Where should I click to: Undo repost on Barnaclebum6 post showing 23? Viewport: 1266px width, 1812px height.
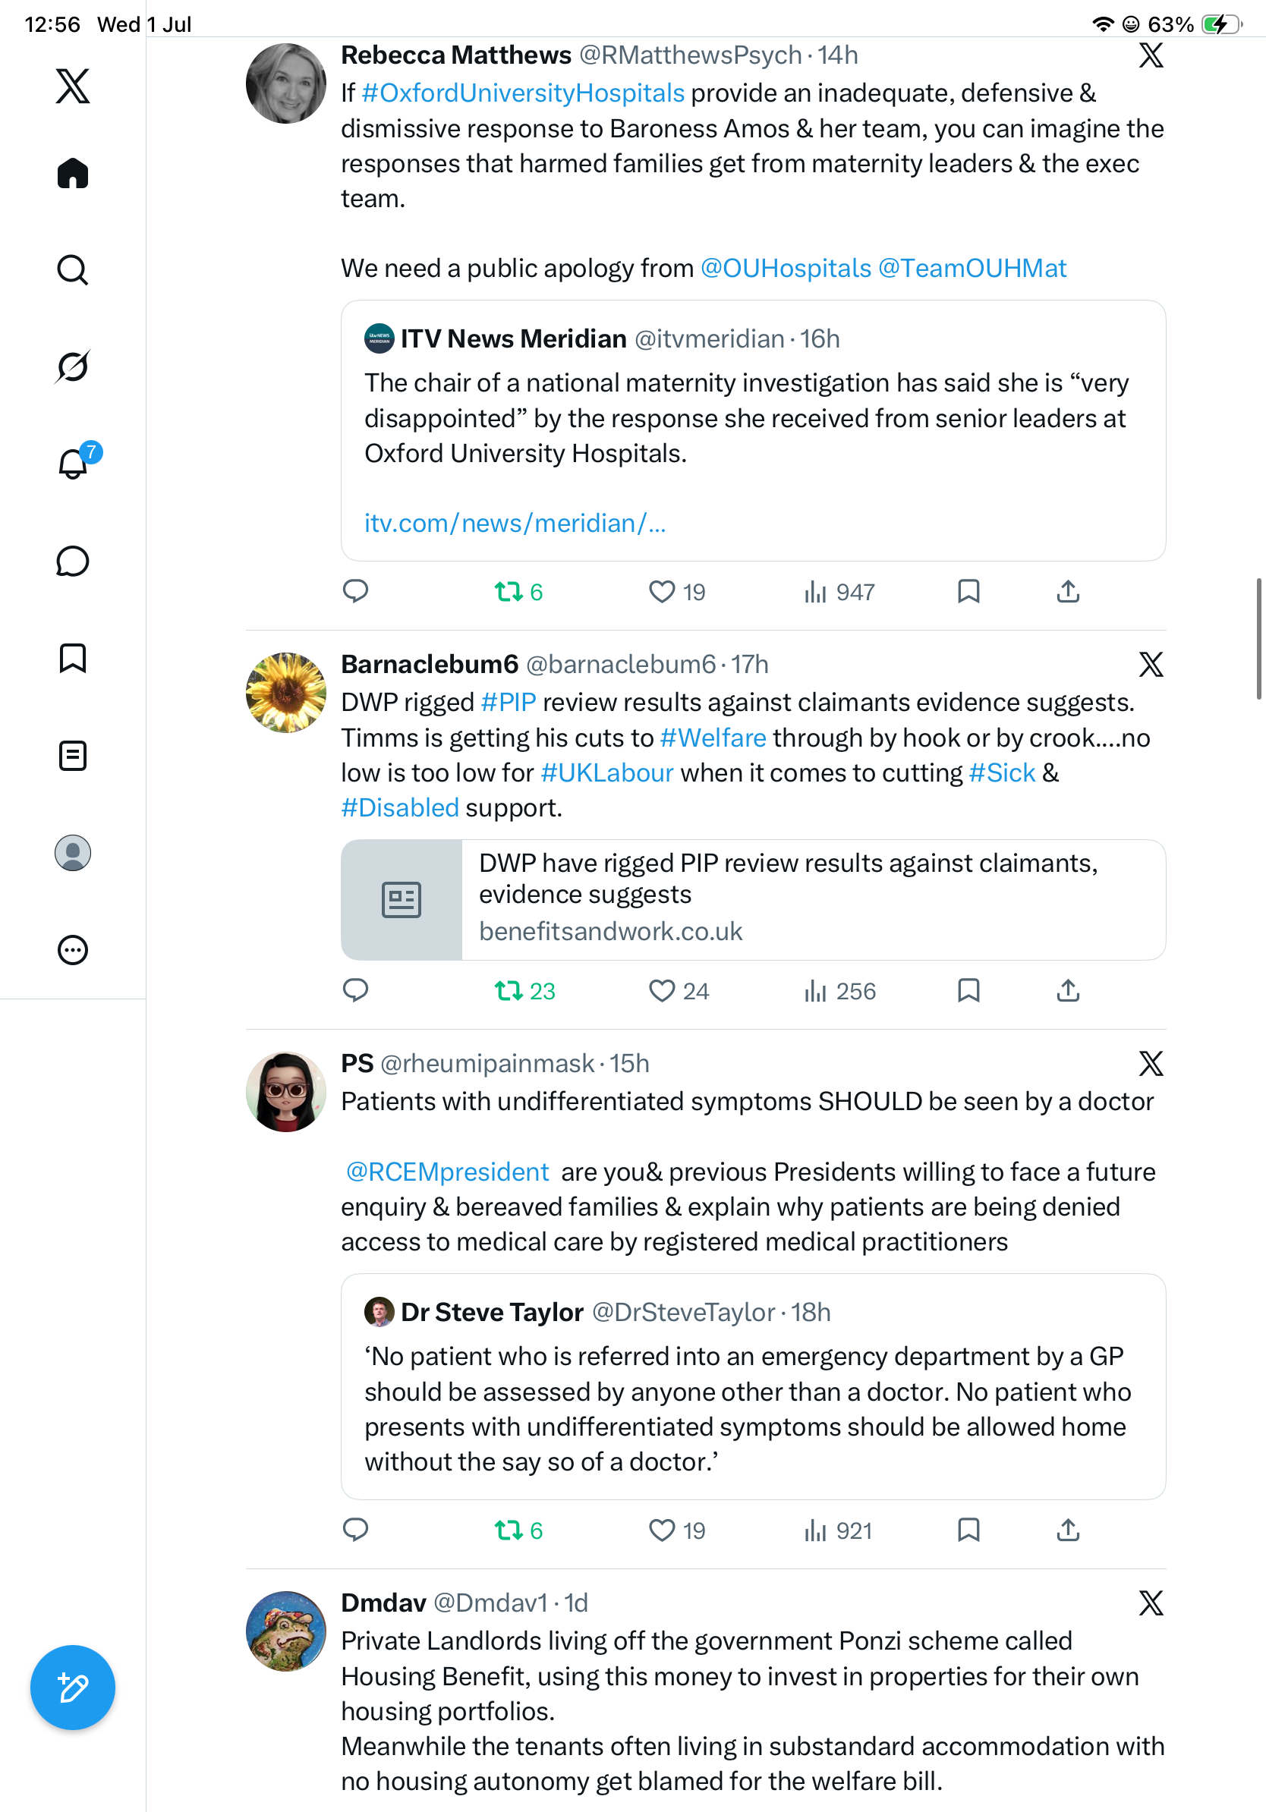point(524,990)
